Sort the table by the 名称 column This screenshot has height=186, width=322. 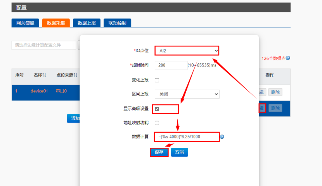[40, 75]
